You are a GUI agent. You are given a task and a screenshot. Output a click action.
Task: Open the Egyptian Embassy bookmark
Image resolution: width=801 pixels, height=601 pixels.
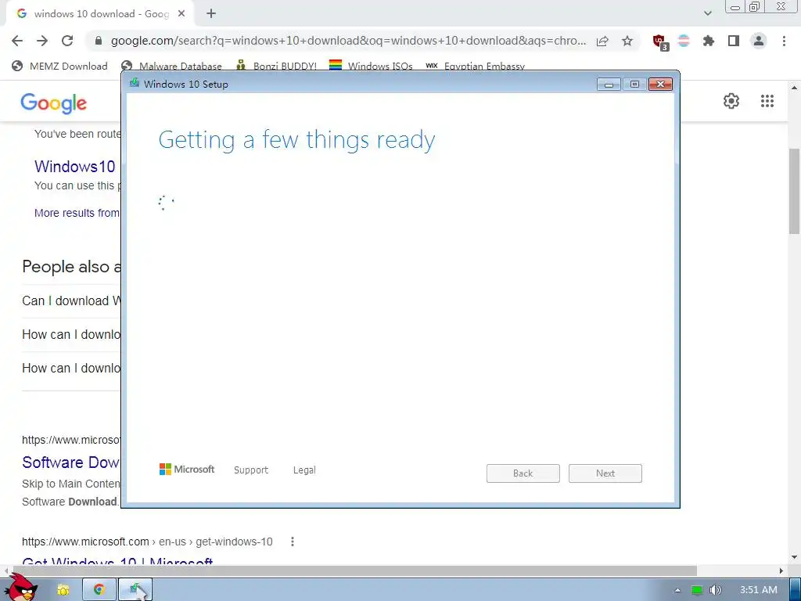click(x=475, y=66)
